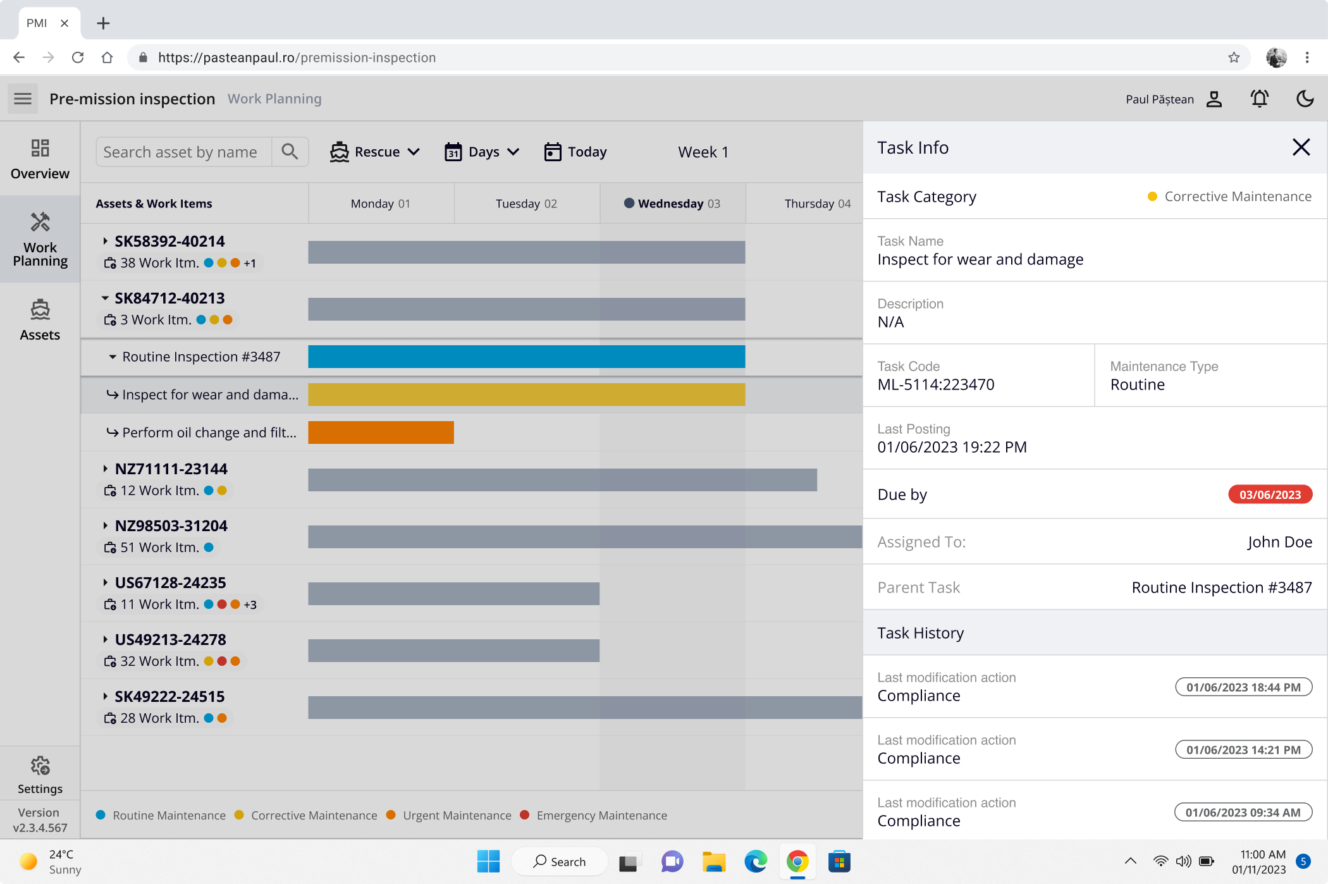Click the Today button

click(575, 152)
